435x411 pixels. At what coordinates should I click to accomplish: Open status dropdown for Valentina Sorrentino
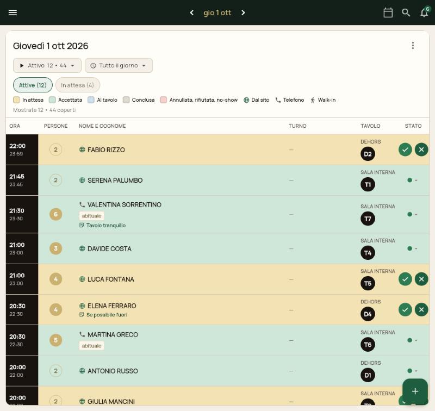point(412,214)
